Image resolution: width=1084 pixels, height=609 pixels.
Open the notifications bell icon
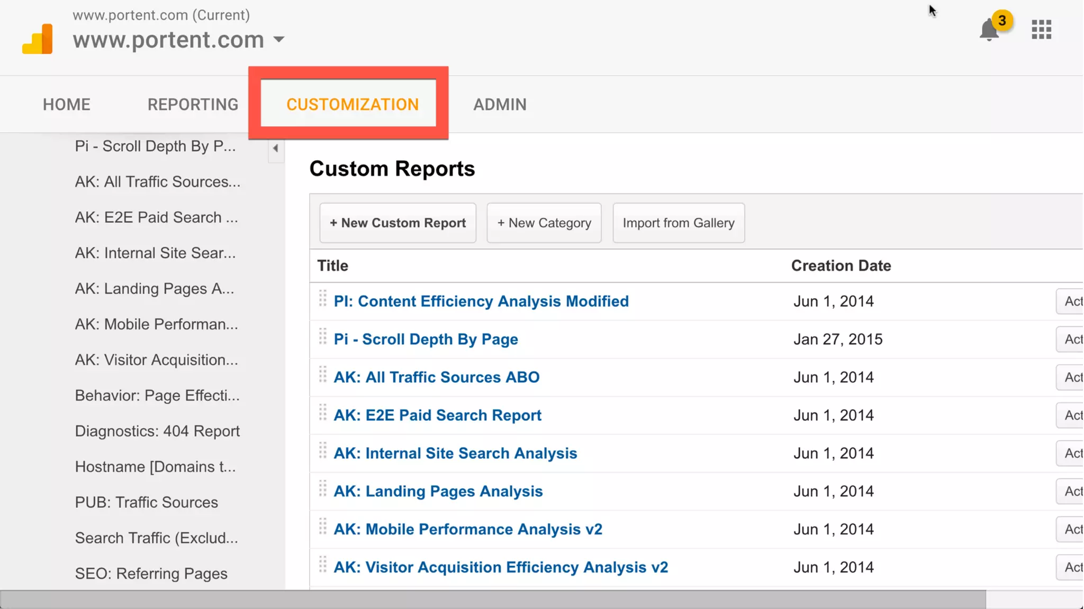click(989, 30)
